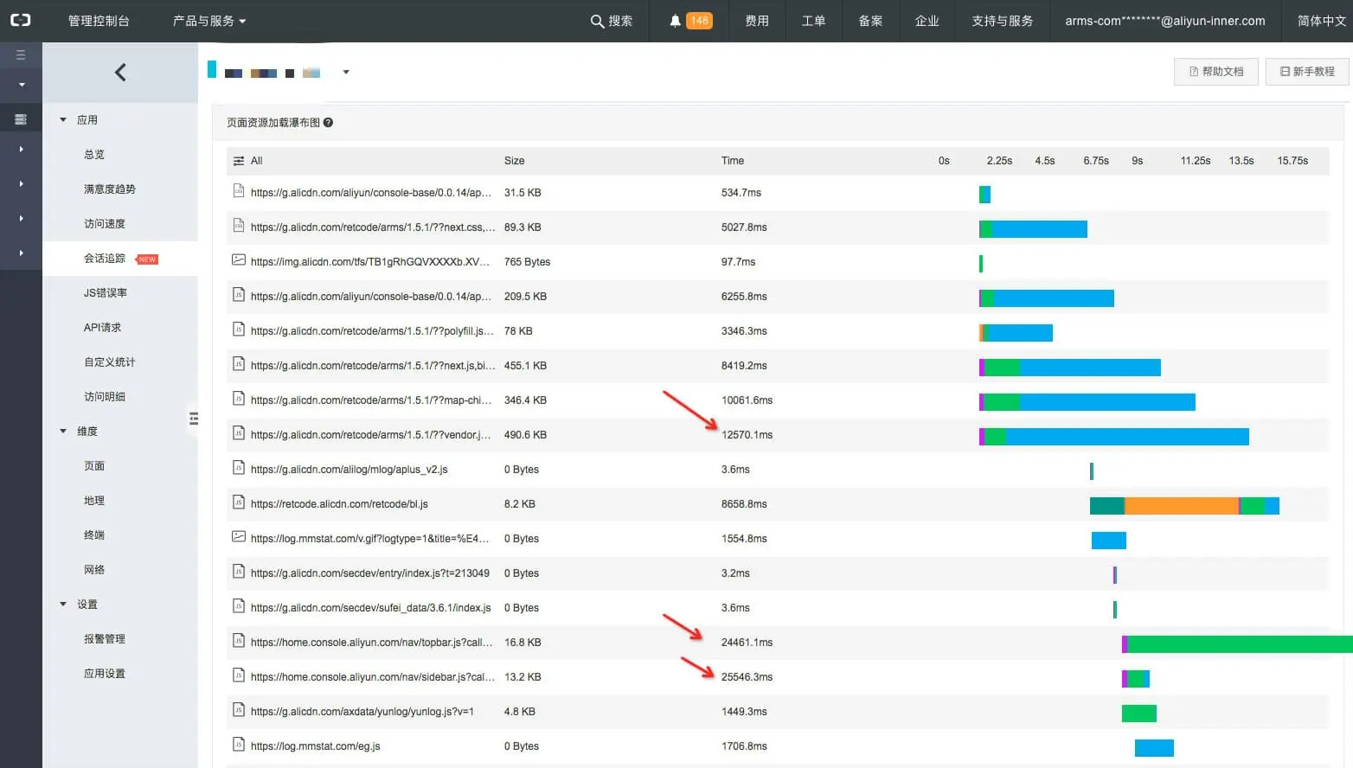This screenshot has width=1353, height=768.
Task: Click the Time column header
Action: (733, 161)
